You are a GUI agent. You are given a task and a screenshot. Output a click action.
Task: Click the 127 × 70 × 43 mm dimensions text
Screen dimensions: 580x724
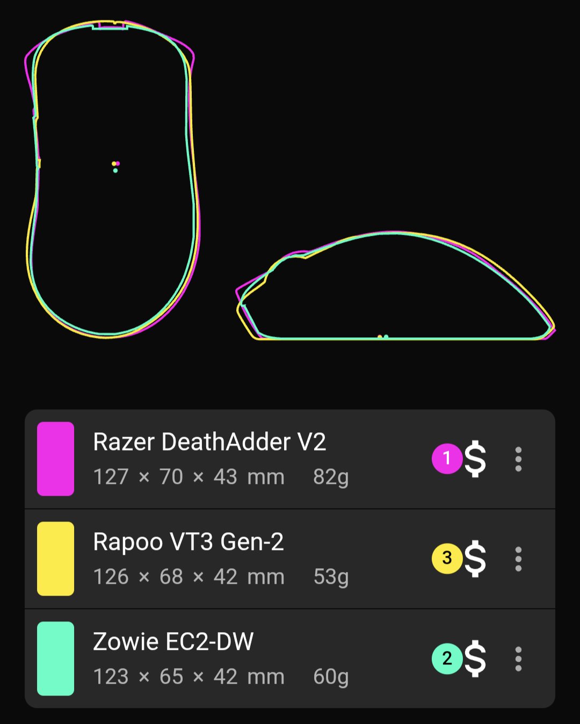tap(189, 477)
